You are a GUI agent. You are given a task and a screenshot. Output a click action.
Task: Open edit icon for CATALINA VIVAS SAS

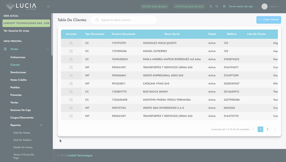(x=71, y=84)
